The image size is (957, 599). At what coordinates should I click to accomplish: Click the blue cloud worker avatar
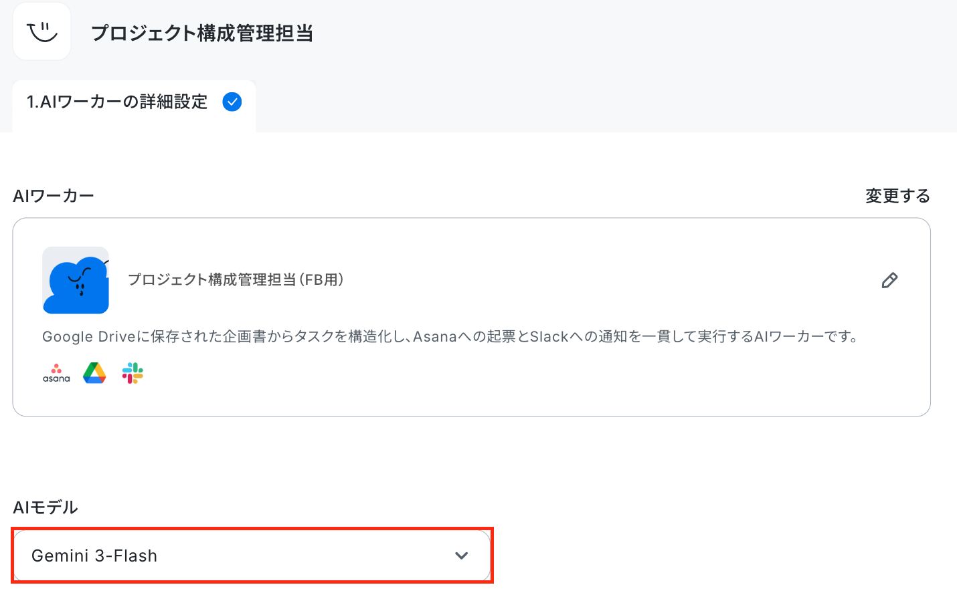tap(76, 280)
